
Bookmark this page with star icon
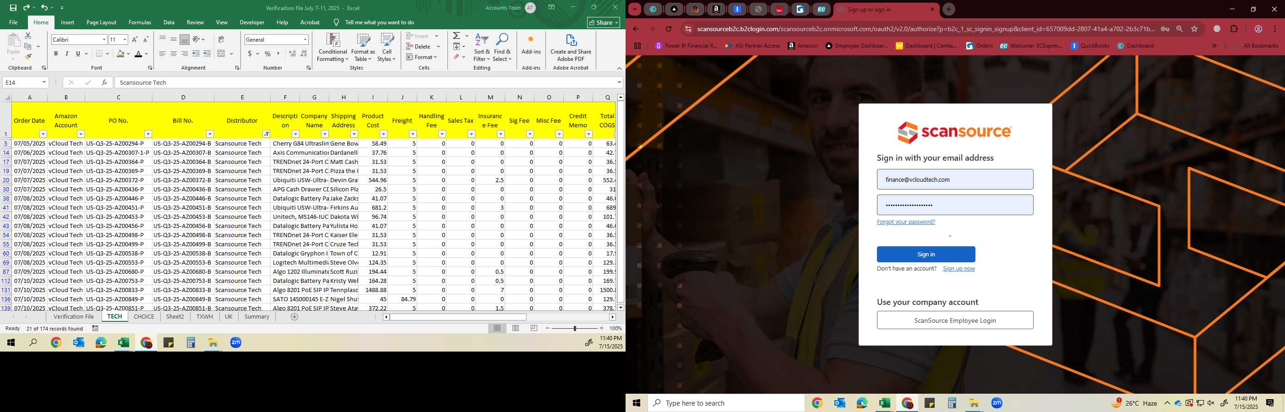click(1194, 29)
